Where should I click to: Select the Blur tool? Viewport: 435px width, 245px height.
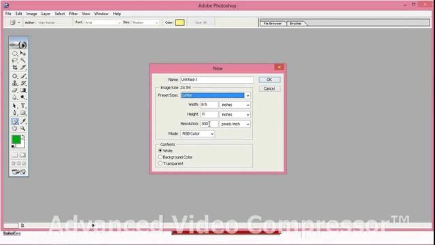click(x=15, y=97)
